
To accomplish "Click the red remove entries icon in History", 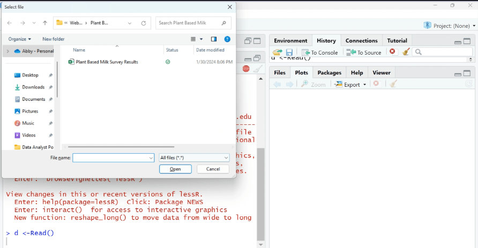I will 393,52.
